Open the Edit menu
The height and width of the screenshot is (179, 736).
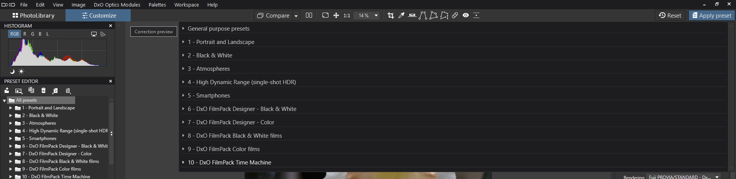[x=40, y=5]
